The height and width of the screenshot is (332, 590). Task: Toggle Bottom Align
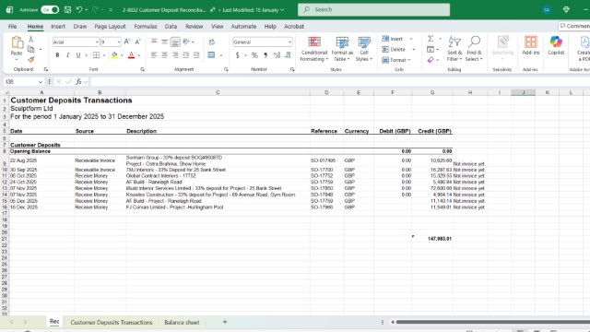175,41
